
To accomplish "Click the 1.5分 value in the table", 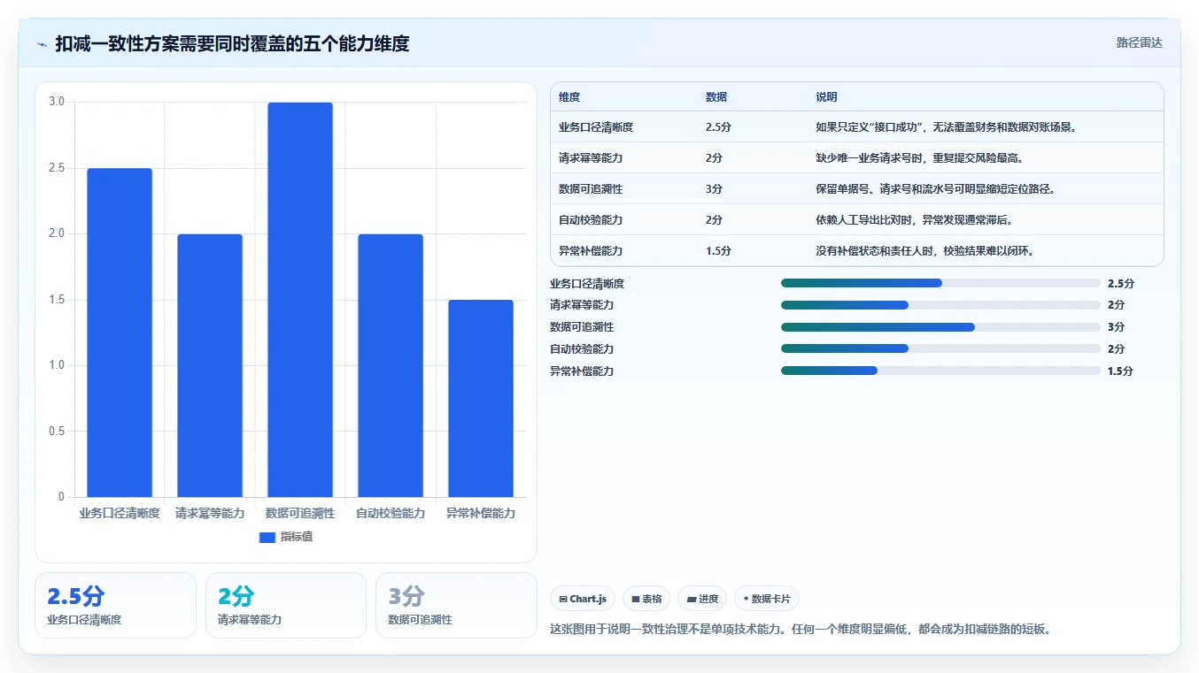I will (x=718, y=251).
